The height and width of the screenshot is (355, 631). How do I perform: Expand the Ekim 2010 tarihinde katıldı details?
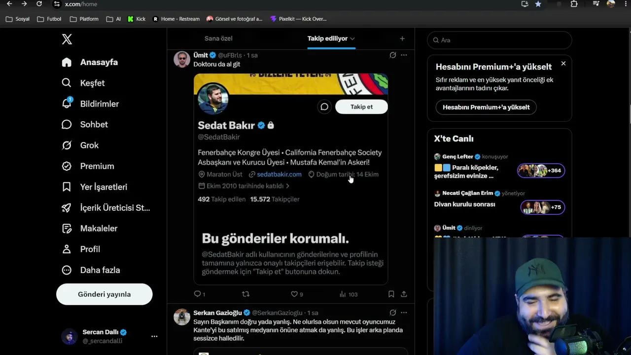pyautogui.click(x=244, y=186)
